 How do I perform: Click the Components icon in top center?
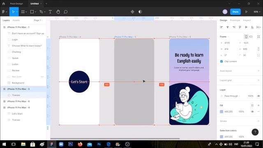click(x=132, y=12)
